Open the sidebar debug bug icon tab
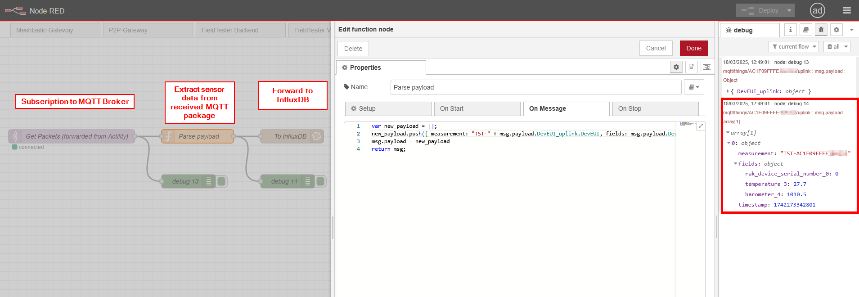 (x=821, y=30)
